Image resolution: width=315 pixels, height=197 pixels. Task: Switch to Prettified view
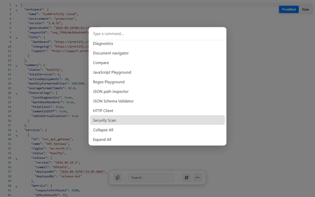click(289, 9)
